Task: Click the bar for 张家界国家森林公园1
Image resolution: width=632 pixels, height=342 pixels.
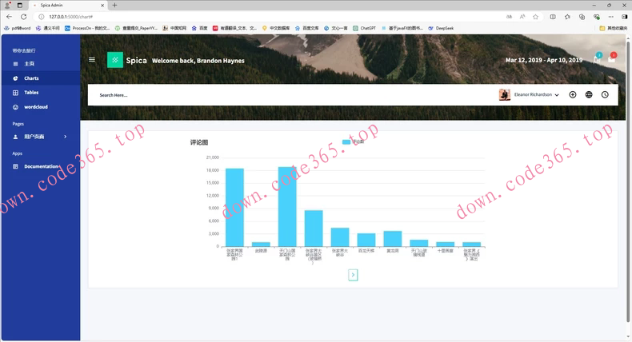Action: (x=234, y=208)
